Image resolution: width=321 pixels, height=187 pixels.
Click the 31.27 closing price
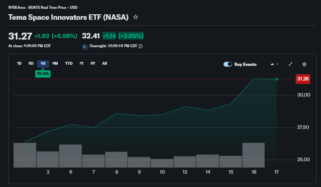click(x=20, y=36)
